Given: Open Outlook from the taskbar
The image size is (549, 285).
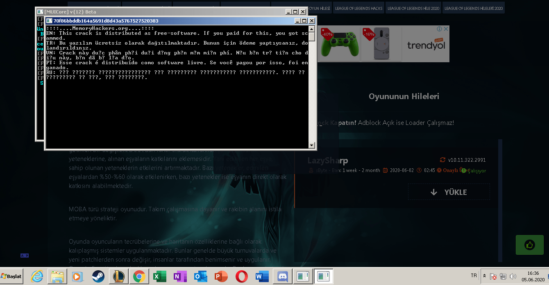Looking at the screenshot, I should tap(200, 277).
